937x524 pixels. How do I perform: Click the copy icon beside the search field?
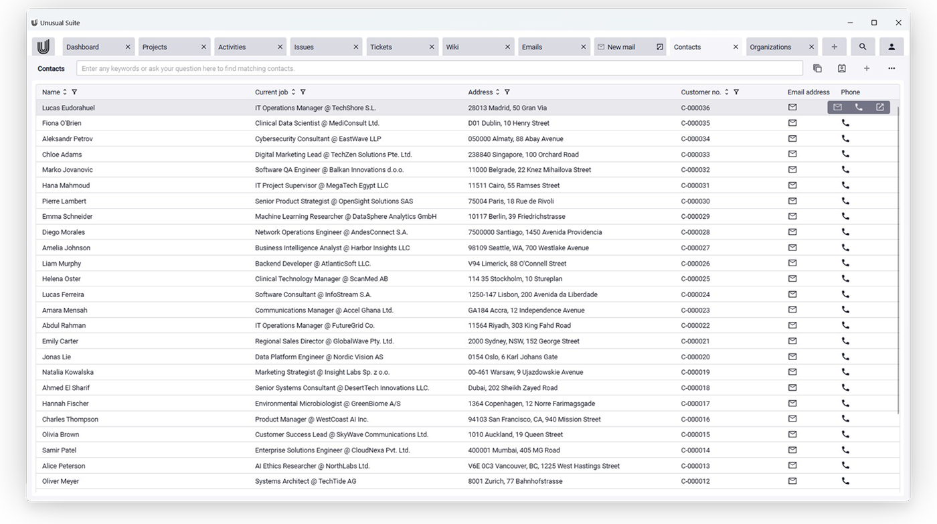817,68
